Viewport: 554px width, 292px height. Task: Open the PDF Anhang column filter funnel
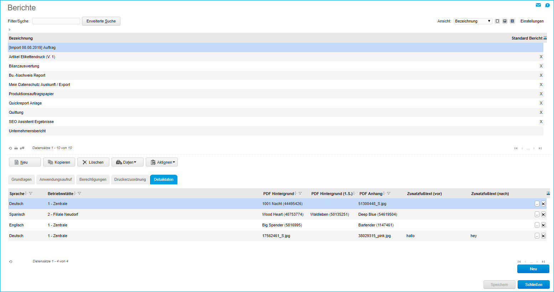pyautogui.click(x=389, y=193)
